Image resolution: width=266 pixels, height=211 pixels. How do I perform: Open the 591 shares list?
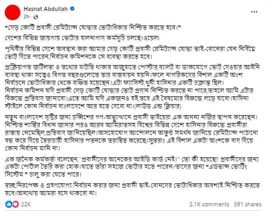pos(248,204)
